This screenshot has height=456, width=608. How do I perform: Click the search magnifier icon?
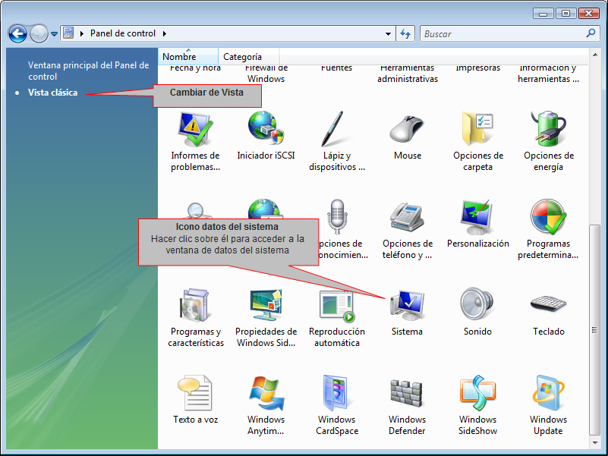click(591, 33)
